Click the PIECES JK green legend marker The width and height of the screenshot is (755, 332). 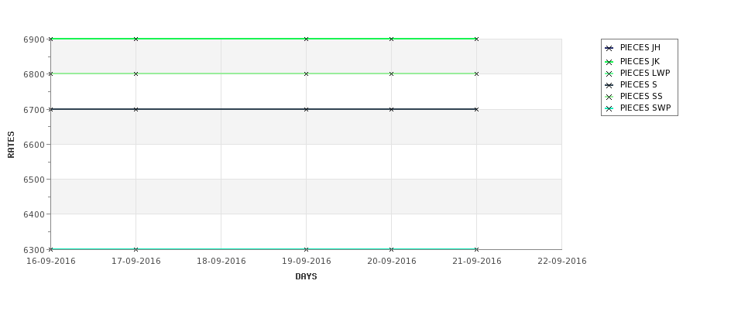pyautogui.click(x=609, y=62)
